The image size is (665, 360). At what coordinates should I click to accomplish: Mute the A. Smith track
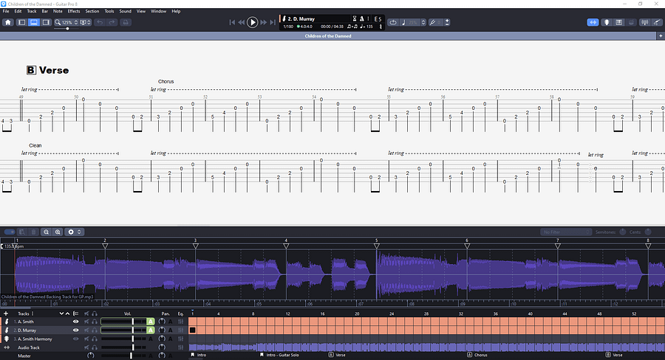(86, 322)
